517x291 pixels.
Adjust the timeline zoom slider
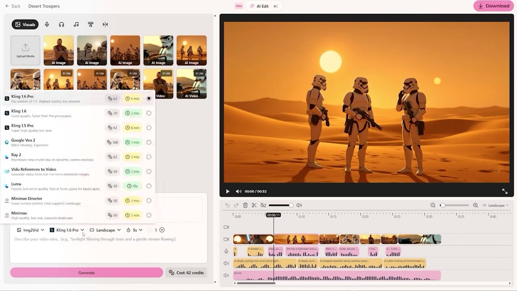[454, 205]
